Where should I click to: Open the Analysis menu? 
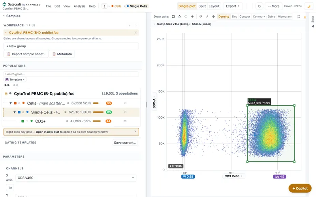coord(79,6)
